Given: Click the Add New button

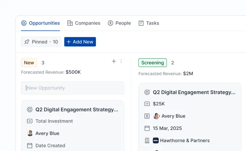Looking at the screenshot, I should click(x=80, y=42).
